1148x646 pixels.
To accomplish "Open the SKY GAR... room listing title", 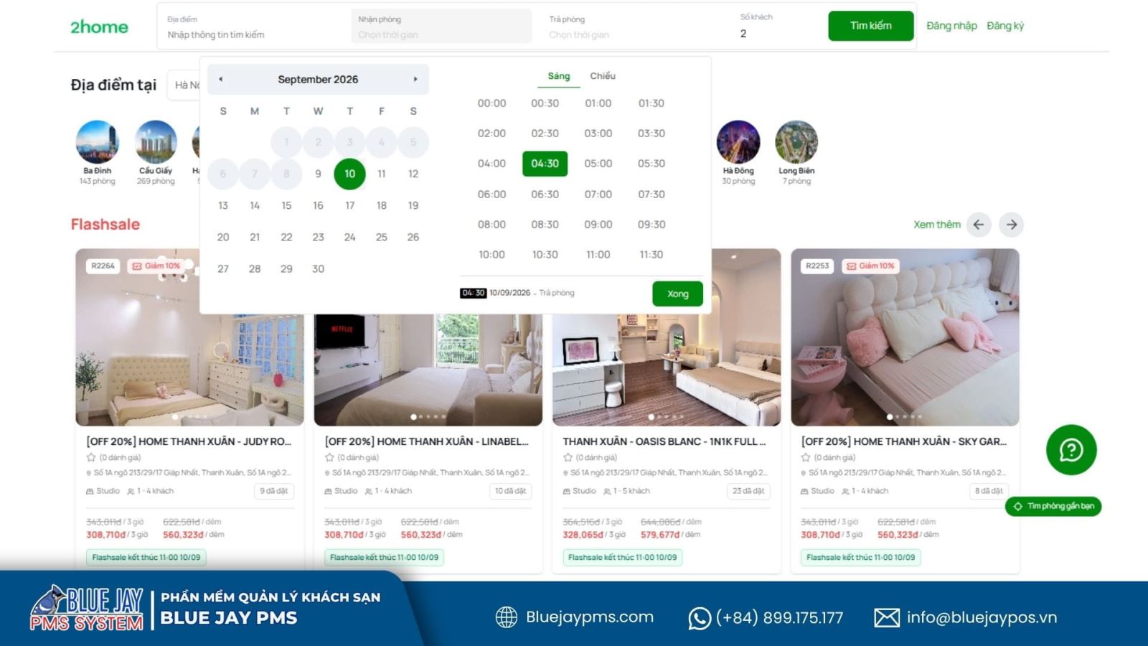I will (904, 441).
